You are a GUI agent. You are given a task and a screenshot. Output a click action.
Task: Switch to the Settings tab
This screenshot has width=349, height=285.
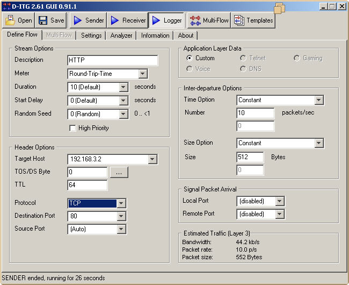click(91, 35)
